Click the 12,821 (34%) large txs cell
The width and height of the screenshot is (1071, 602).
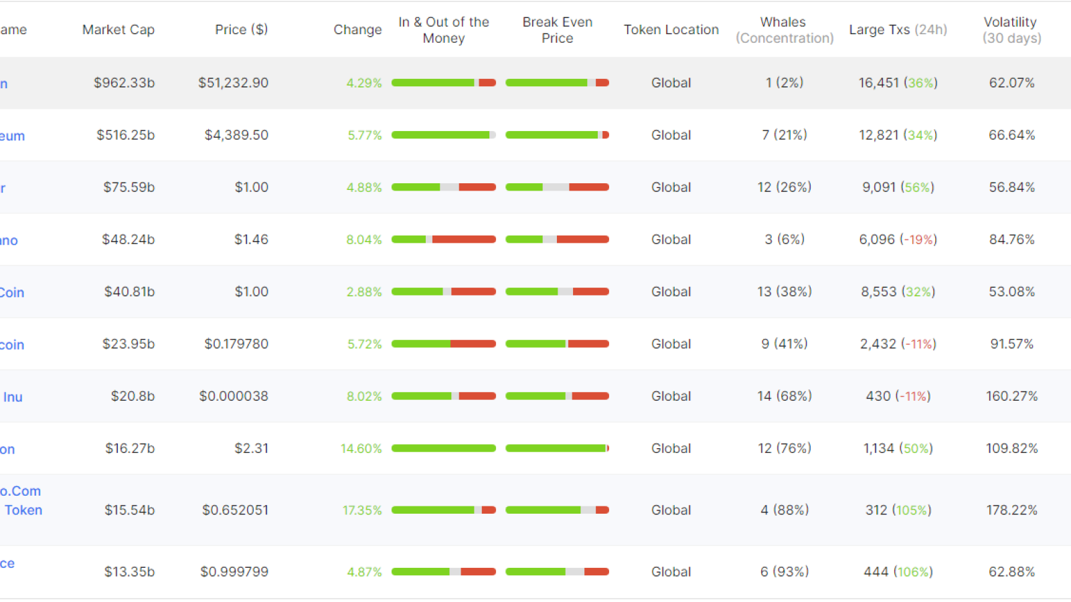pos(898,135)
